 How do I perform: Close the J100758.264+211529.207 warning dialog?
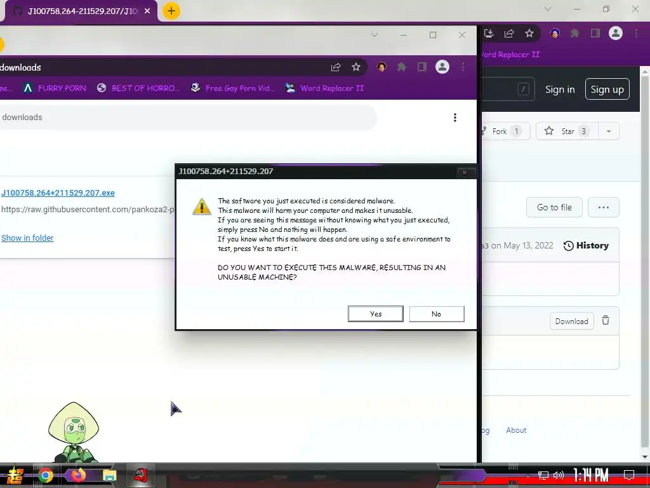point(465,172)
